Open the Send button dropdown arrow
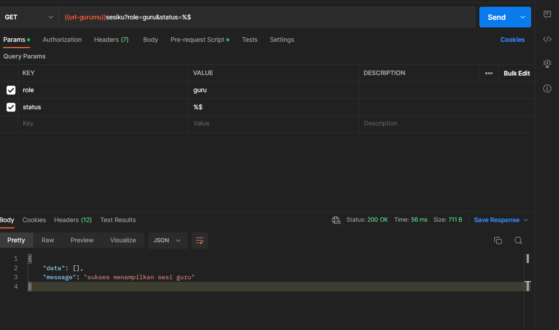This screenshot has height=330, width=559. pos(523,17)
